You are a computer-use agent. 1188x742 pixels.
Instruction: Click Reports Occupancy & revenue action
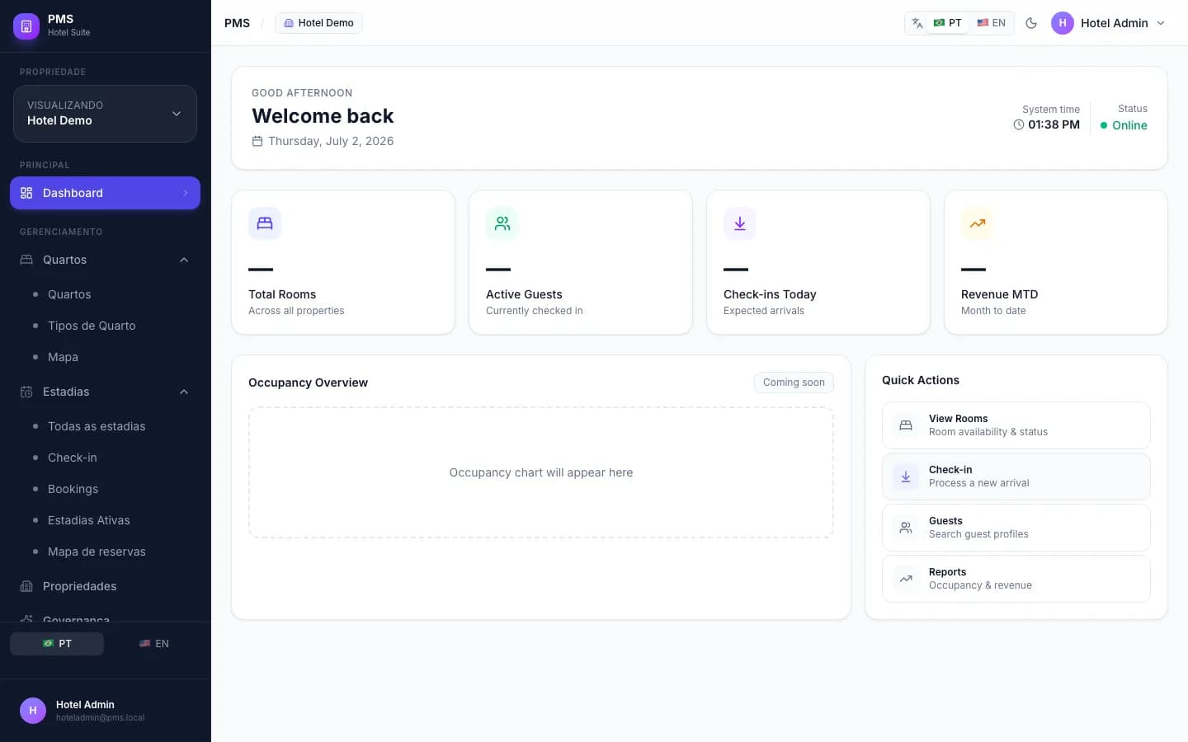coord(1016,579)
